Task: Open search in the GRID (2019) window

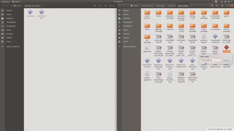Action: [x=212, y=6]
